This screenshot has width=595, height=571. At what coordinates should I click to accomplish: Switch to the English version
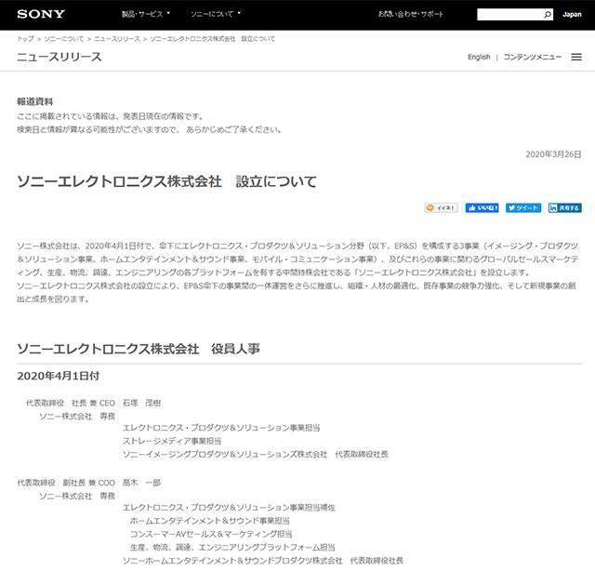(x=479, y=58)
